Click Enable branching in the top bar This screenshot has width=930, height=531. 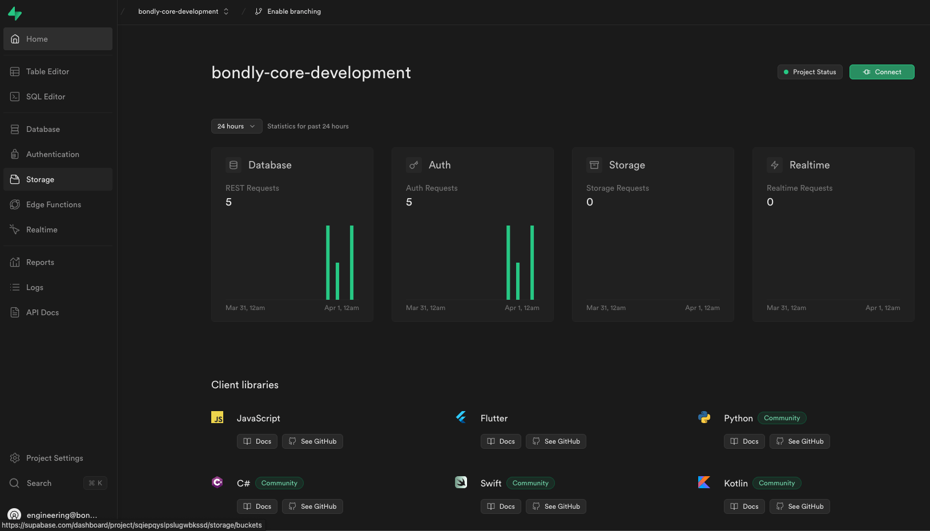288,11
